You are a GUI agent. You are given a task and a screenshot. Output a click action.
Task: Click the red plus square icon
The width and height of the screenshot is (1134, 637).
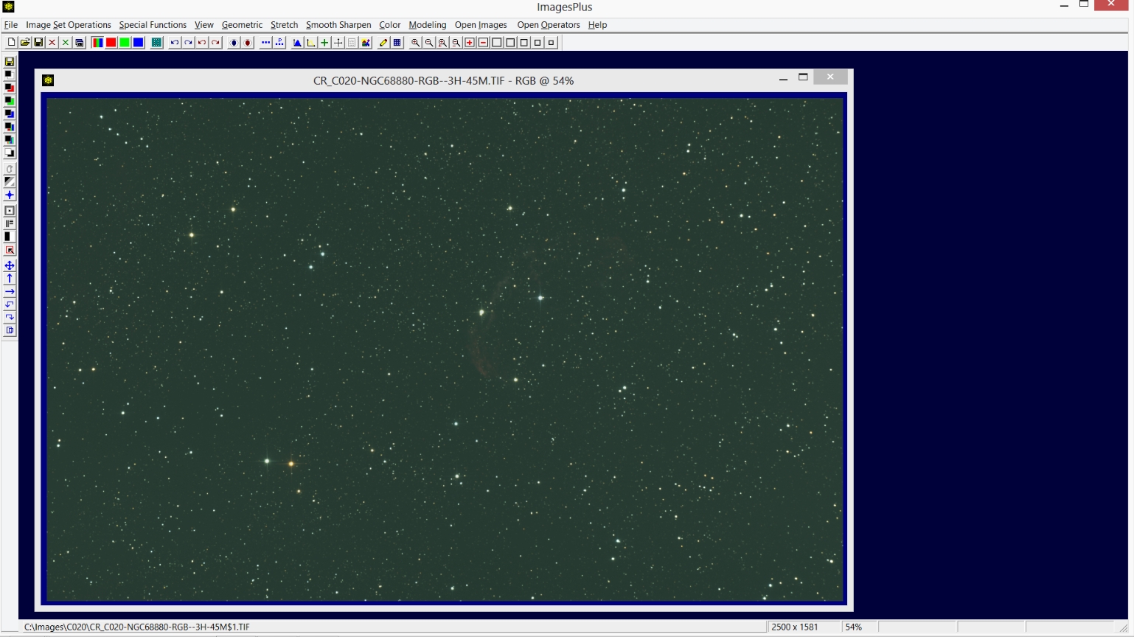click(x=470, y=43)
